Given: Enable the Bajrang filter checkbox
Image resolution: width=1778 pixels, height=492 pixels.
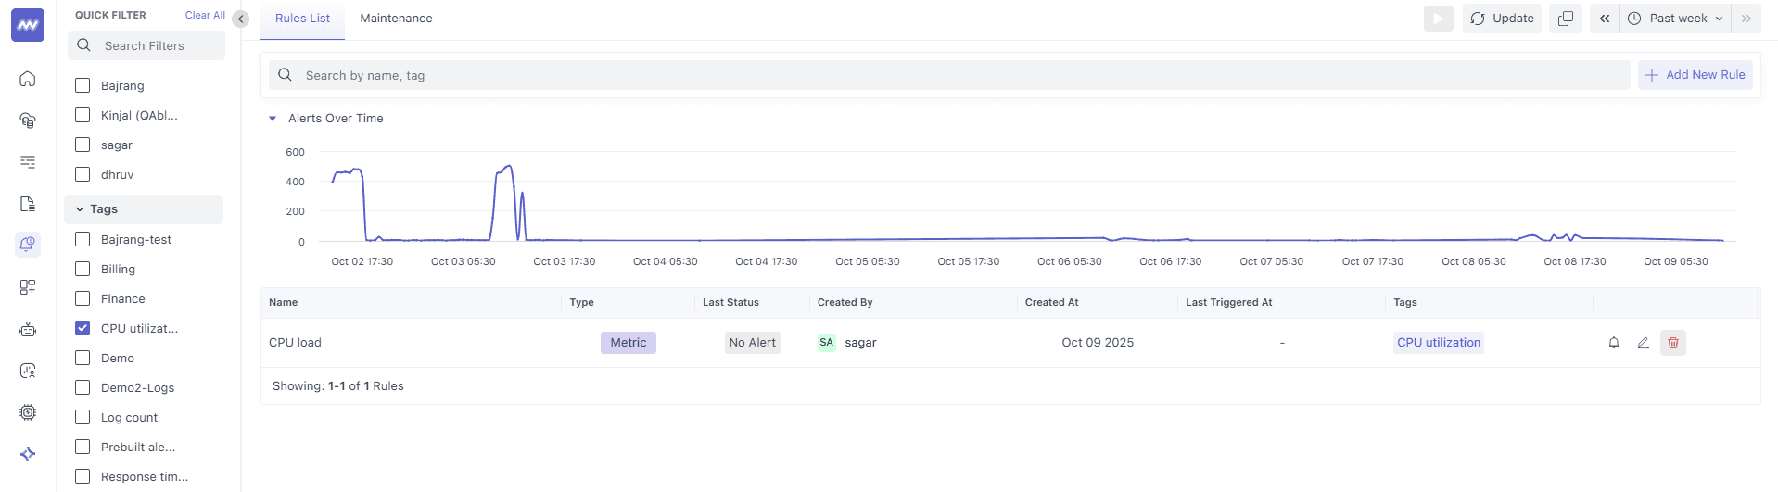Looking at the screenshot, I should (83, 85).
